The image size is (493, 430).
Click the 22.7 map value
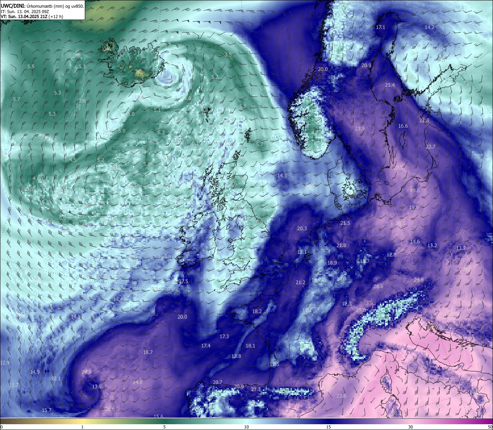click(x=431, y=147)
